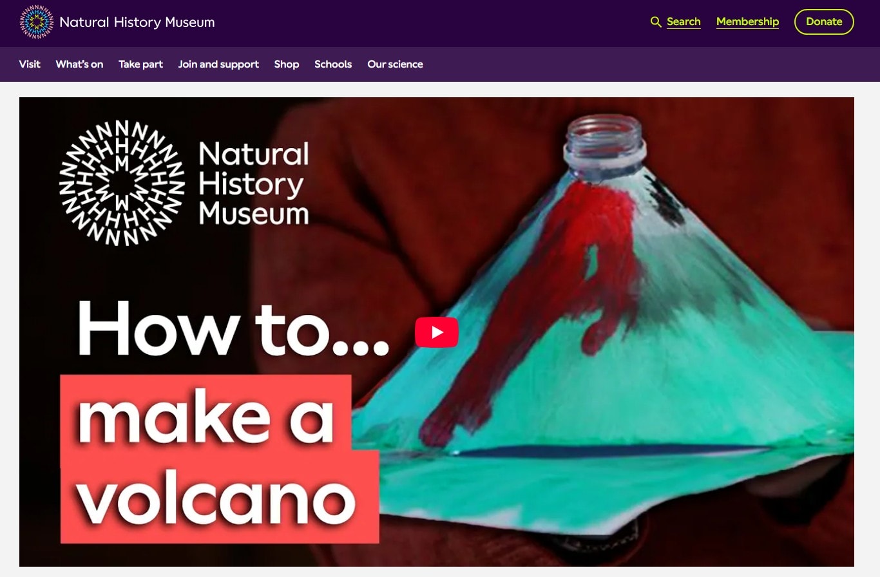
Task: Open the Search link
Action: tap(684, 22)
